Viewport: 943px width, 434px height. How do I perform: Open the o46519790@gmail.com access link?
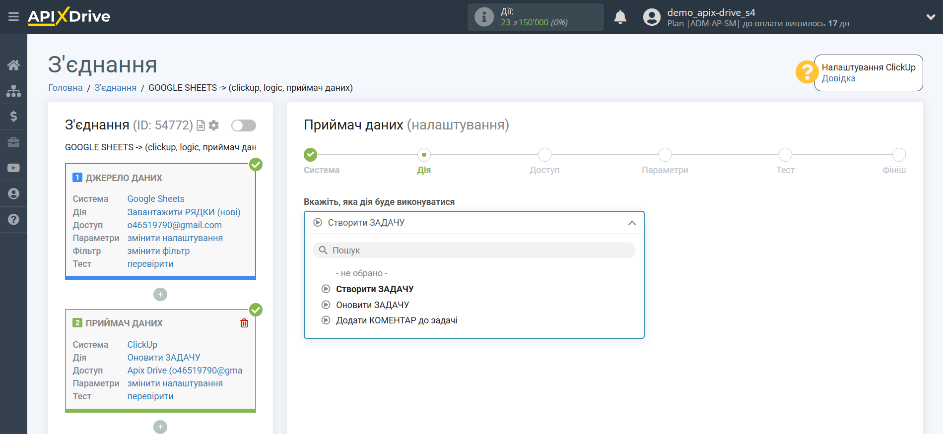[175, 225]
